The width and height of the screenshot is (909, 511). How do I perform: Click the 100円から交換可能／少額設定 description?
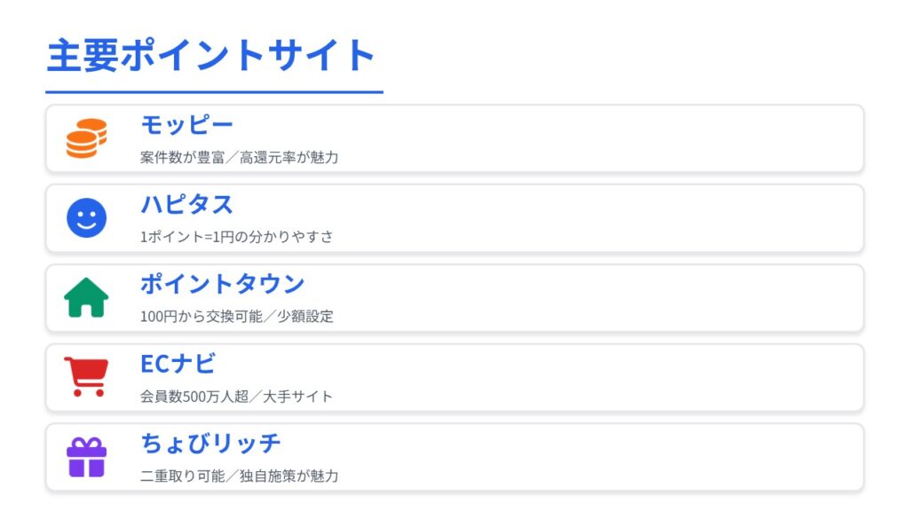tap(236, 317)
